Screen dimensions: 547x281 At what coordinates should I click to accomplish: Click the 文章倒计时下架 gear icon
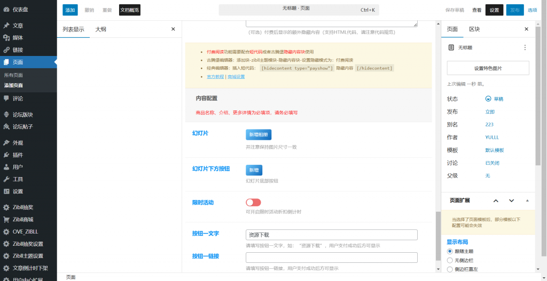tap(6, 268)
